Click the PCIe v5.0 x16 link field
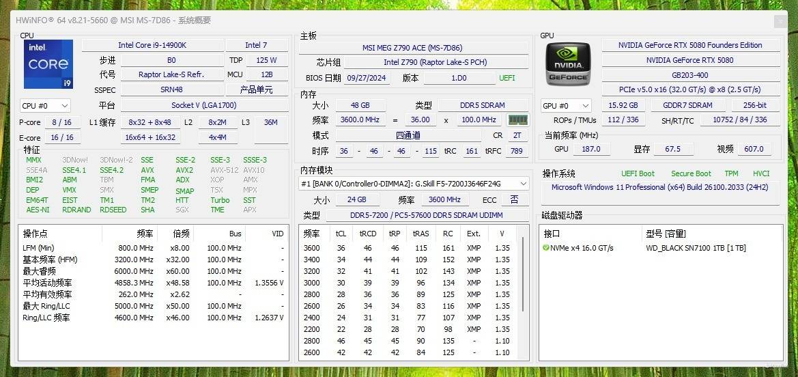This screenshot has height=377, width=798. pos(690,89)
